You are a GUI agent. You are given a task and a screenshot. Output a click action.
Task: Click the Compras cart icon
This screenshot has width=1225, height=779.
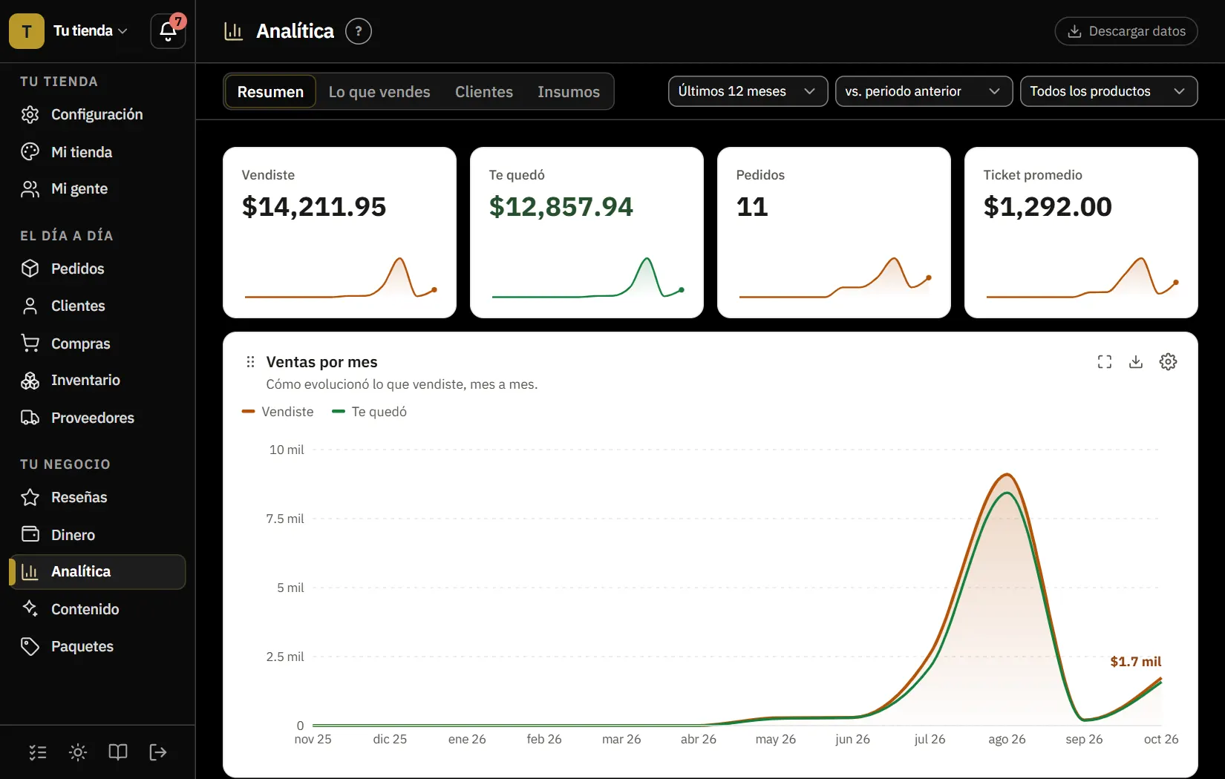pyautogui.click(x=30, y=344)
